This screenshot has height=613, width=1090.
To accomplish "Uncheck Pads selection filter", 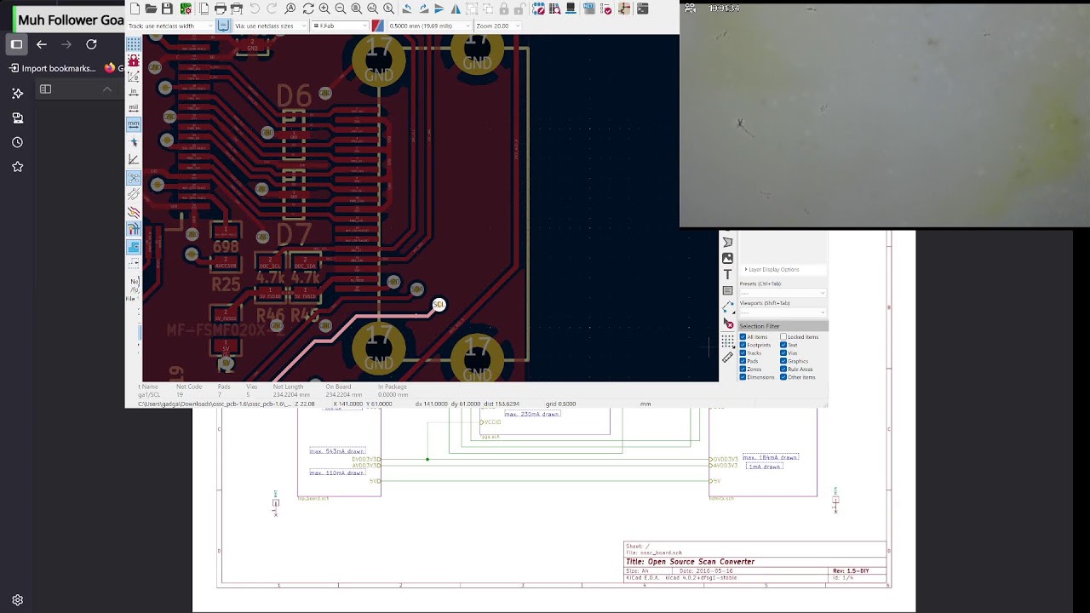I will 743,361.
